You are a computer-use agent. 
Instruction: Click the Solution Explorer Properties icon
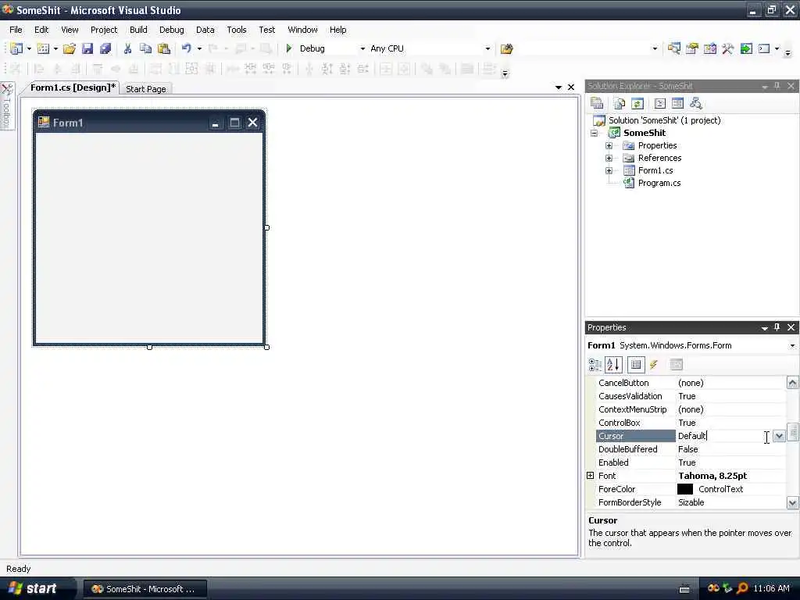point(597,104)
